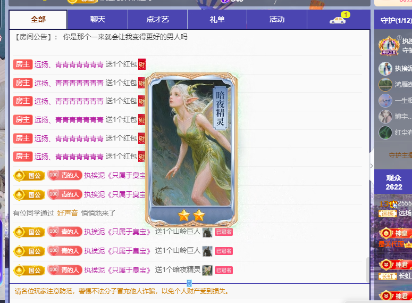Open the 点才艺 tab
Screen dimensions: 412x303
coord(157,20)
